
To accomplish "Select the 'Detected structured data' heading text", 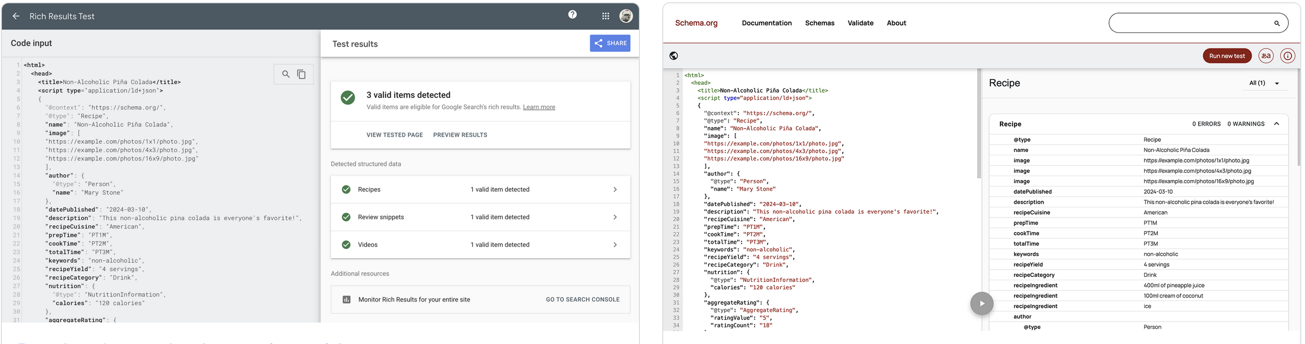I will [366, 165].
